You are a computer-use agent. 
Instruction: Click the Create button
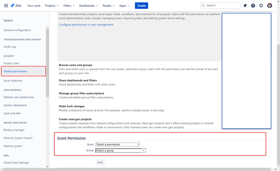tap(142, 6)
